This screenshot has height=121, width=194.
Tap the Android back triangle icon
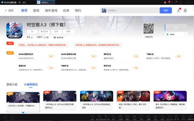[5, 118]
